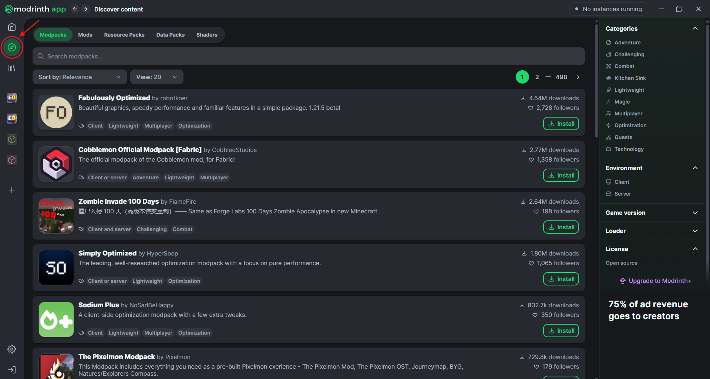Filter by Multiplayer category
Image resolution: width=710 pixels, height=379 pixels.
[624, 114]
